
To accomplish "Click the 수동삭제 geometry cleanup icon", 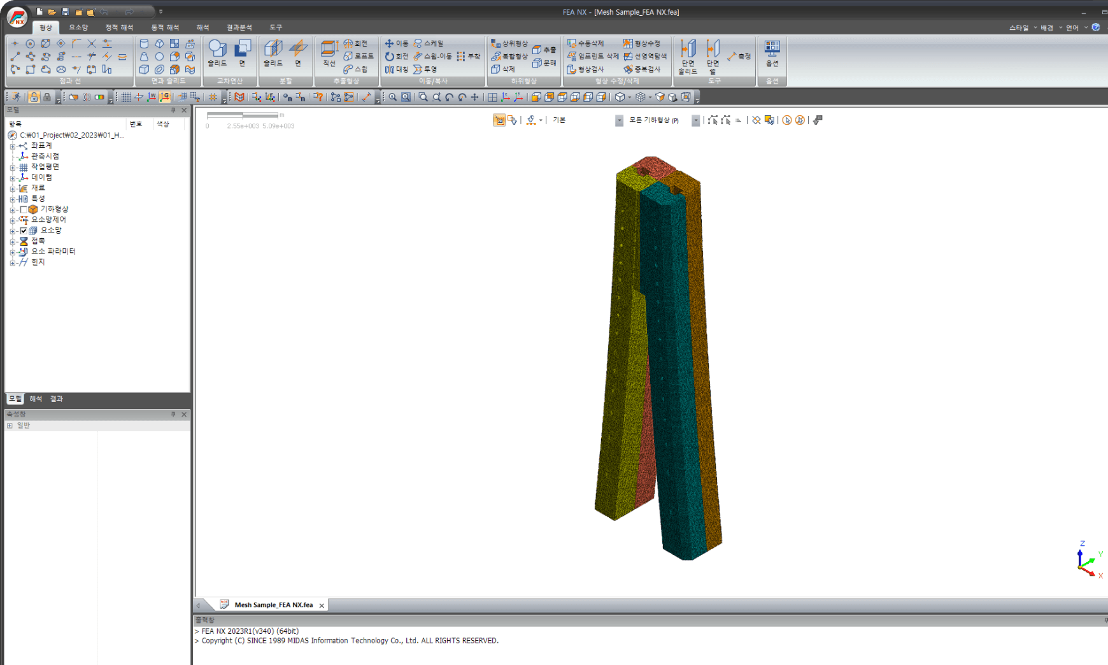I will [585, 43].
